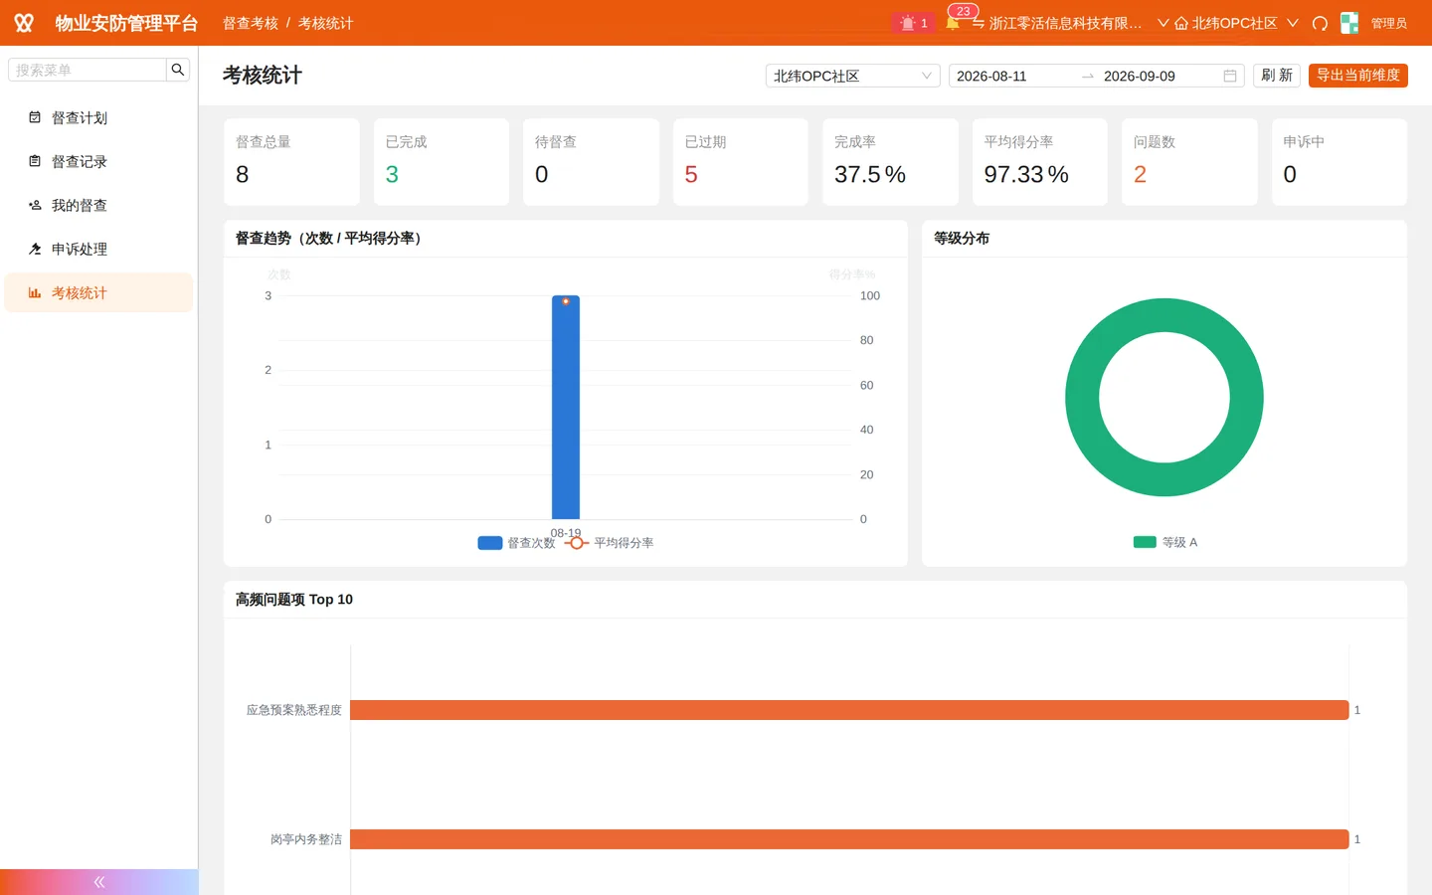Click the home icon beside 北纬OPC社区
Viewport: 1432px width, 895px height.
coord(1181,23)
